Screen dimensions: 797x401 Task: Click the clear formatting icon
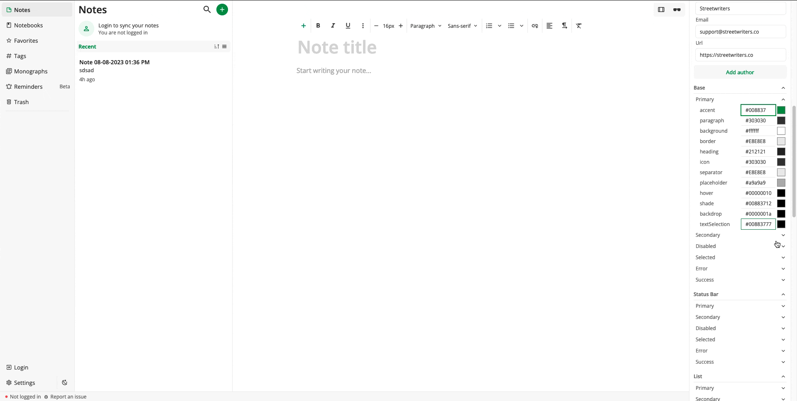[x=579, y=26]
